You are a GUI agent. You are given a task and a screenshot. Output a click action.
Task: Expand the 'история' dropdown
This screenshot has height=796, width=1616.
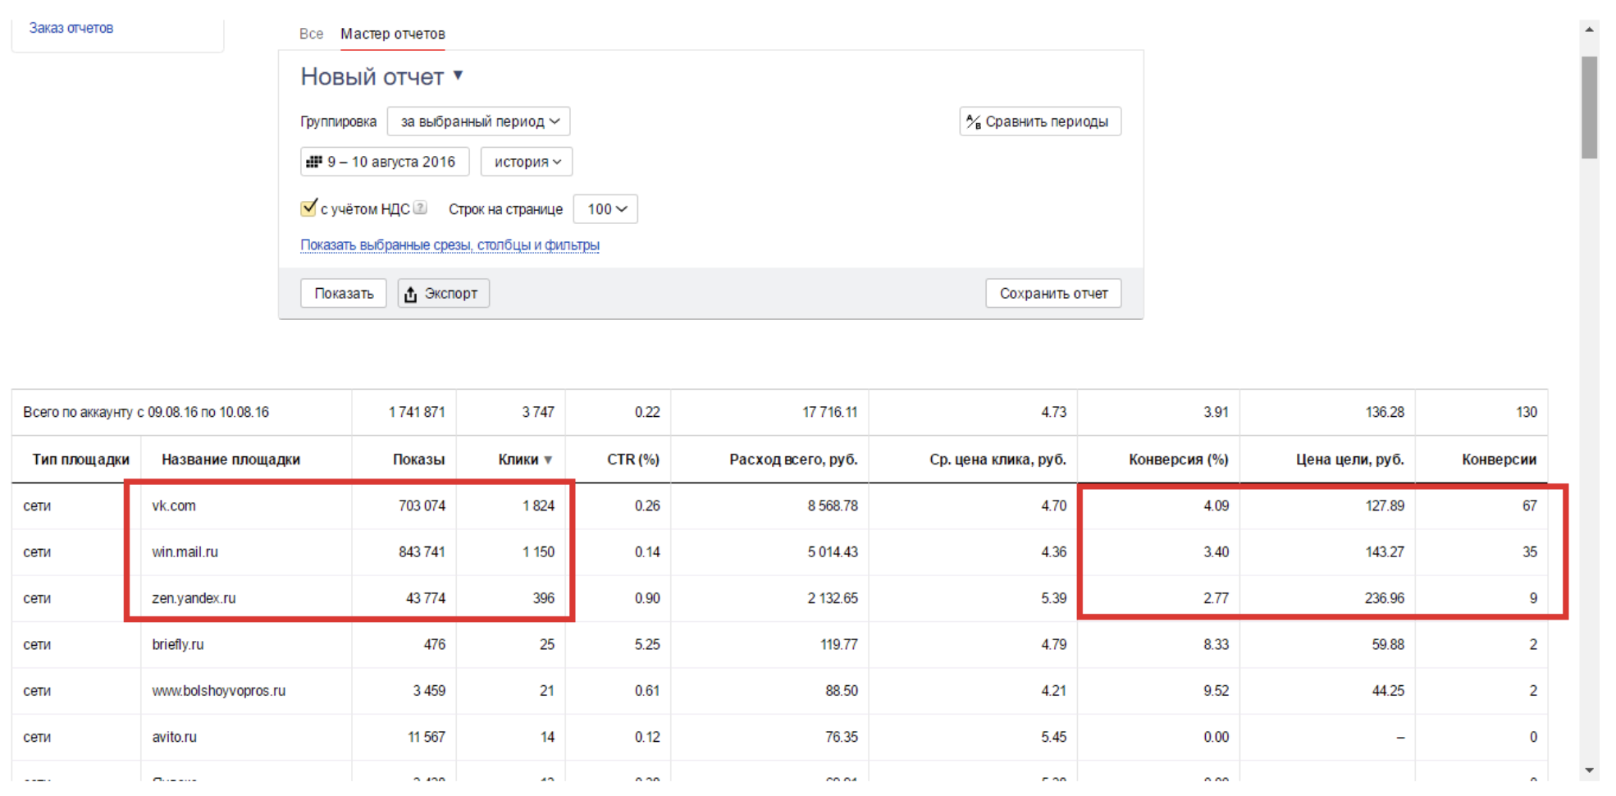click(x=526, y=162)
